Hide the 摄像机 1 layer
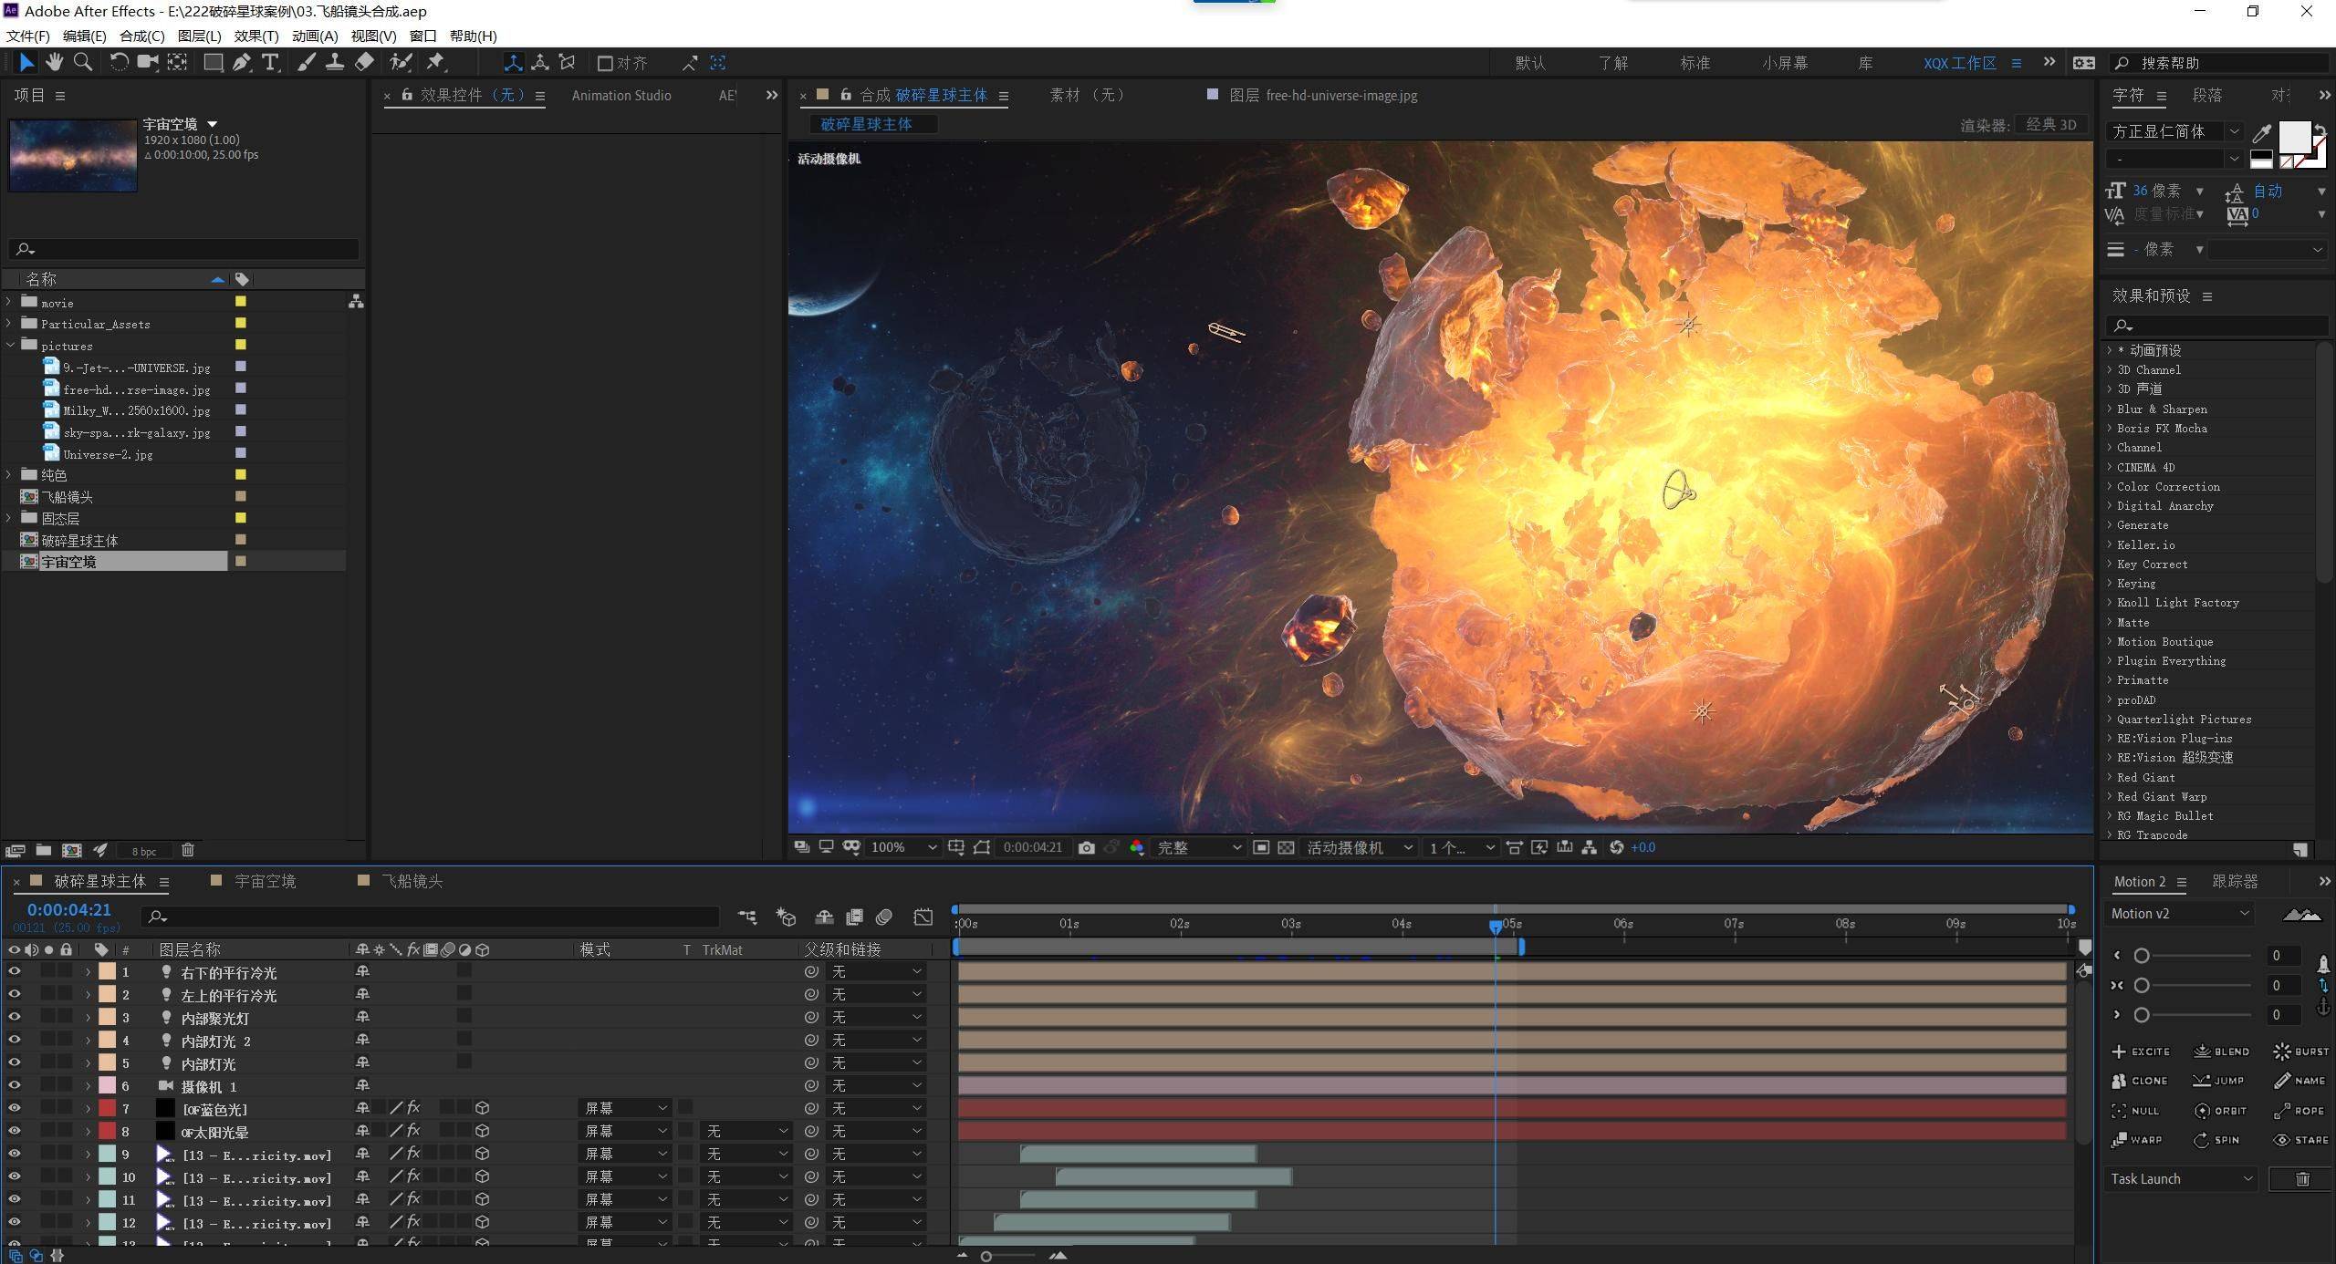2336x1264 pixels. coord(14,1085)
